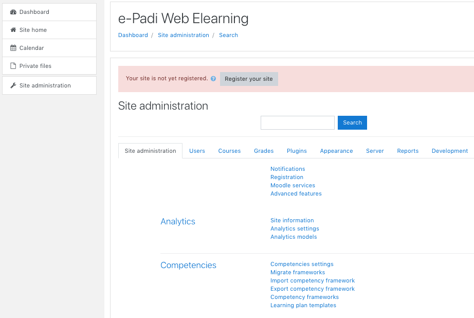Viewport: 474px width, 318px height.
Task: Open Analytics models settings
Action: pyautogui.click(x=294, y=237)
